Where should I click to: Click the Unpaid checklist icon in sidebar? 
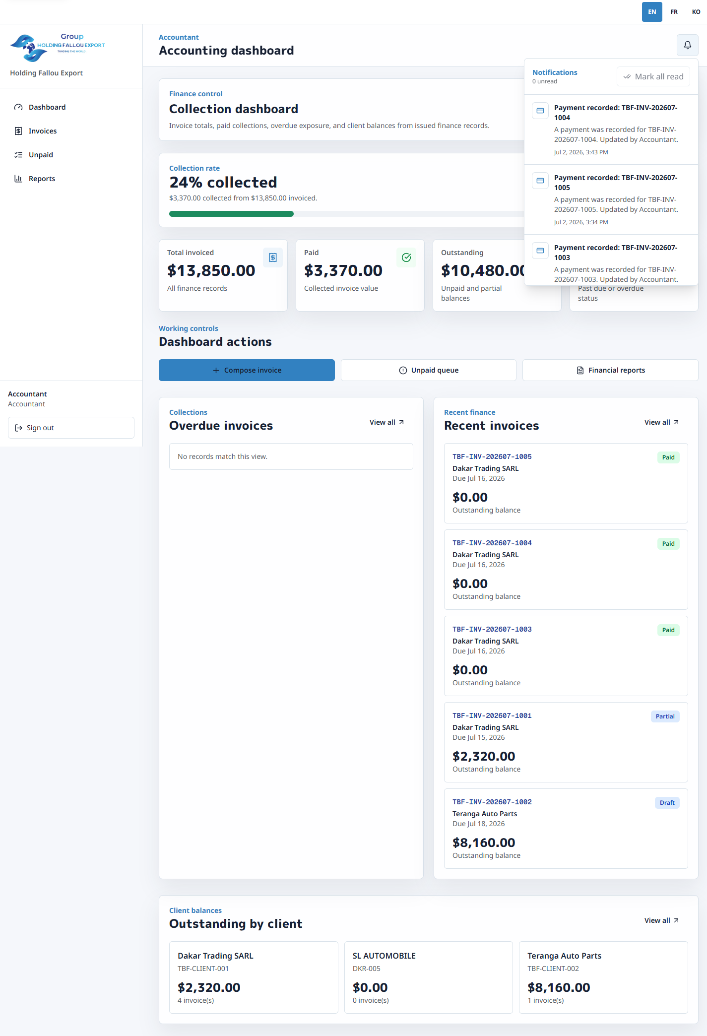click(18, 155)
